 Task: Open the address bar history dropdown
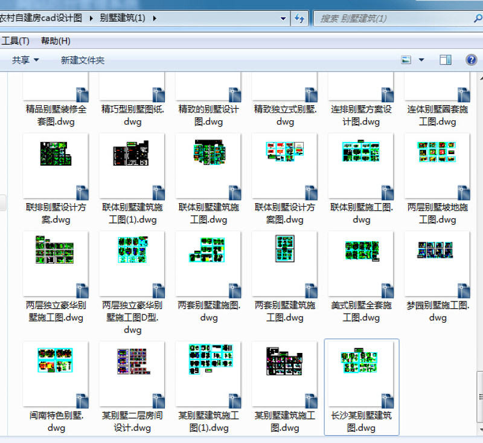point(283,19)
